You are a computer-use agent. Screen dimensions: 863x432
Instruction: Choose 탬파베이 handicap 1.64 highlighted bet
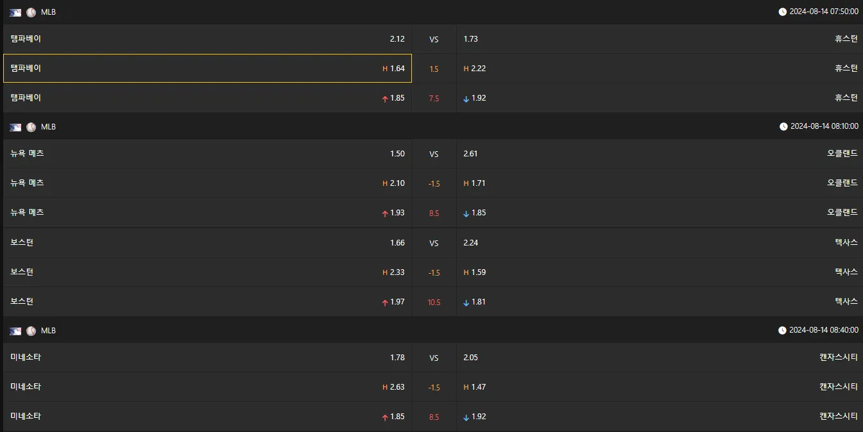207,69
